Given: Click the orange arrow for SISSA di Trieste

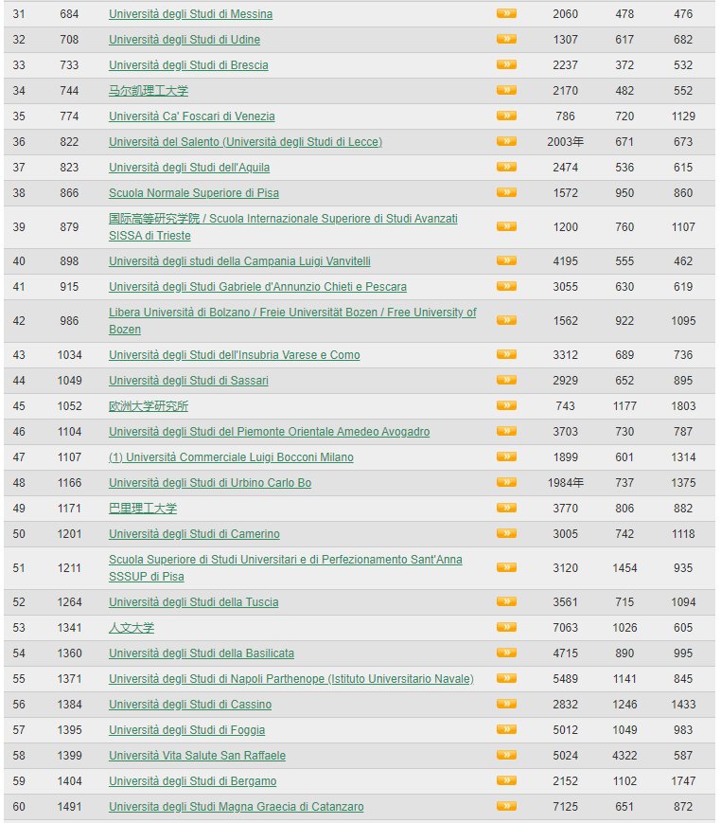Looking at the screenshot, I should click(506, 226).
